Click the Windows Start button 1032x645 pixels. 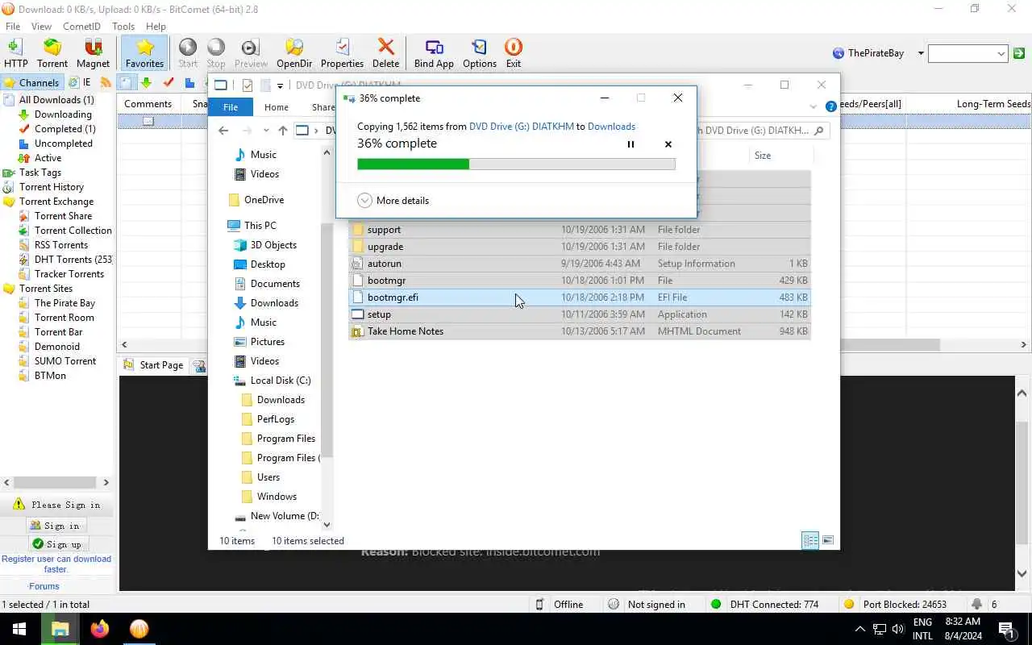pos(19,629)
